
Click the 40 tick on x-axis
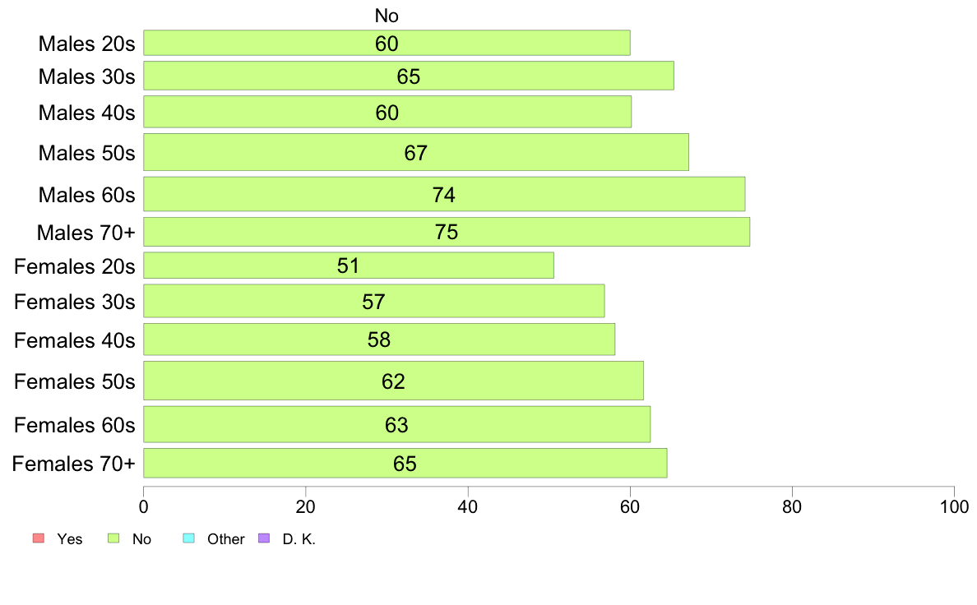tap(468, 506)
